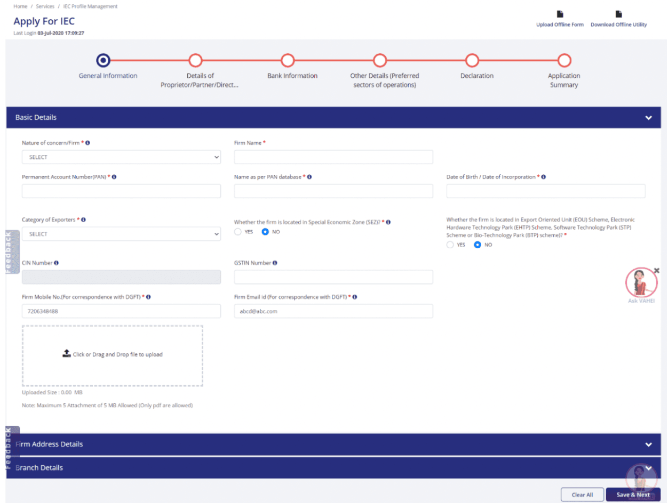Select NO for Special Economic Zone

265,232
